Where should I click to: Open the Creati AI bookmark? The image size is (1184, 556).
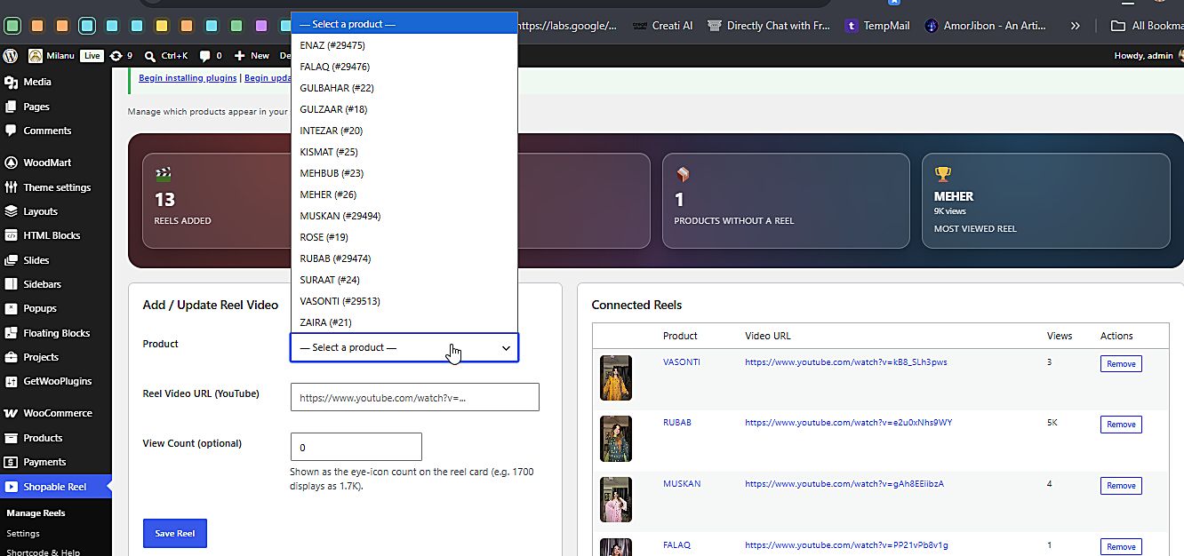662,26
